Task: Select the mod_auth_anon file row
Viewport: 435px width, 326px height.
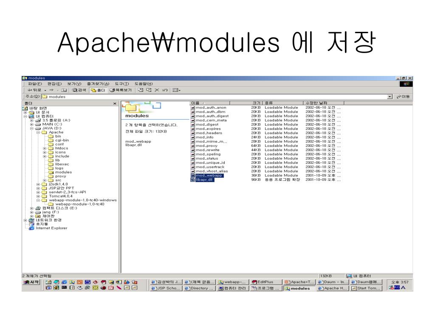Action: click(266, 107)
